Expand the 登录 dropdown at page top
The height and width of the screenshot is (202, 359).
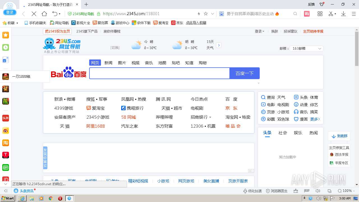pyautogui.click(x=259, y=31)
